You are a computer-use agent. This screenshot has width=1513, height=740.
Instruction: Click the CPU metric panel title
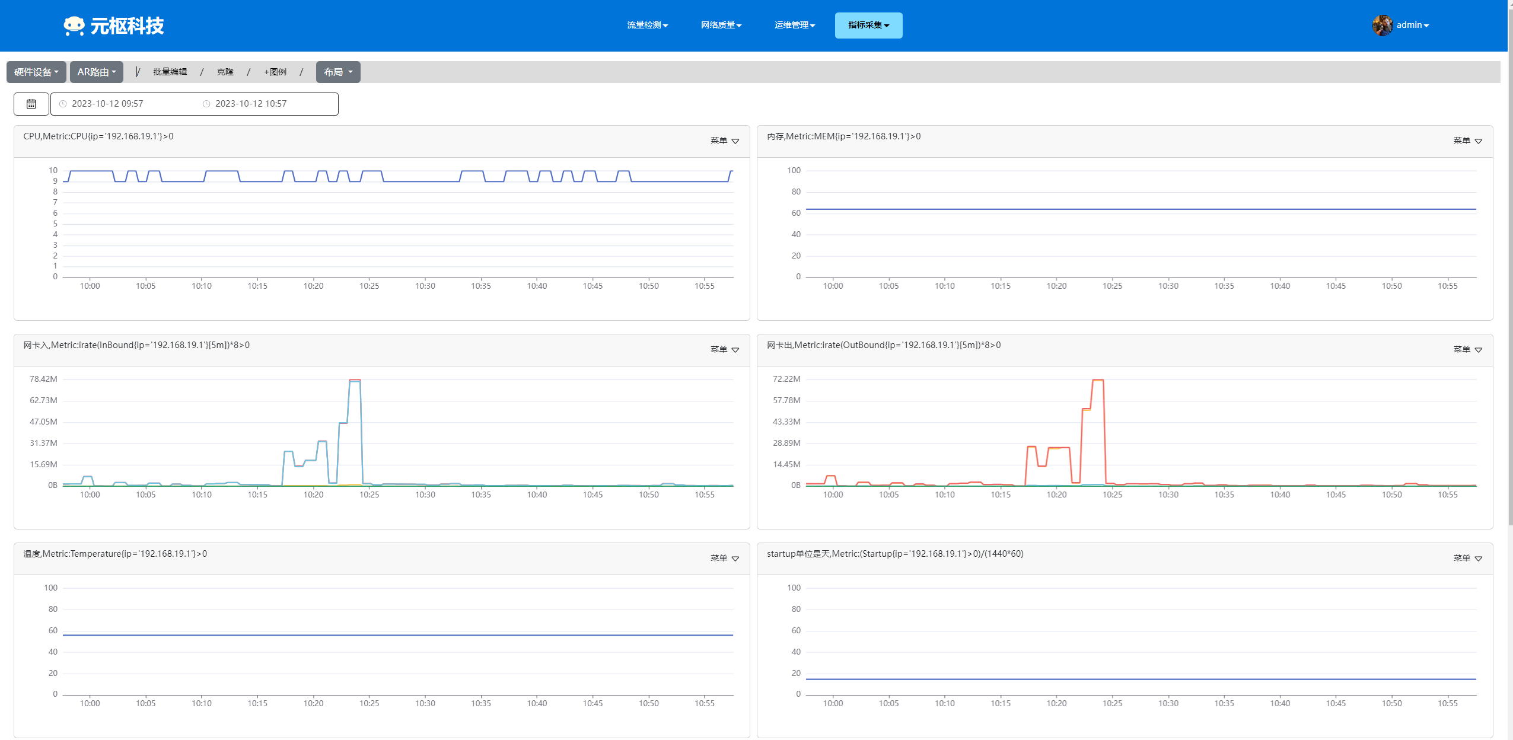98,136
